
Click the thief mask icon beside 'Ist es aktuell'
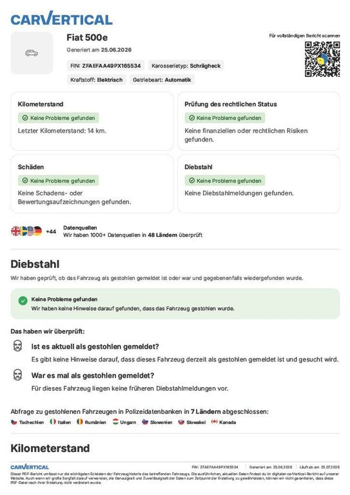coord(17,345)
